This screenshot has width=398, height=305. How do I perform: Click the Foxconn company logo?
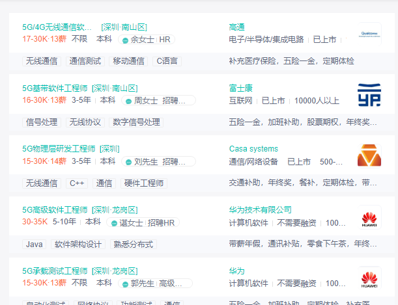point(369,94)
